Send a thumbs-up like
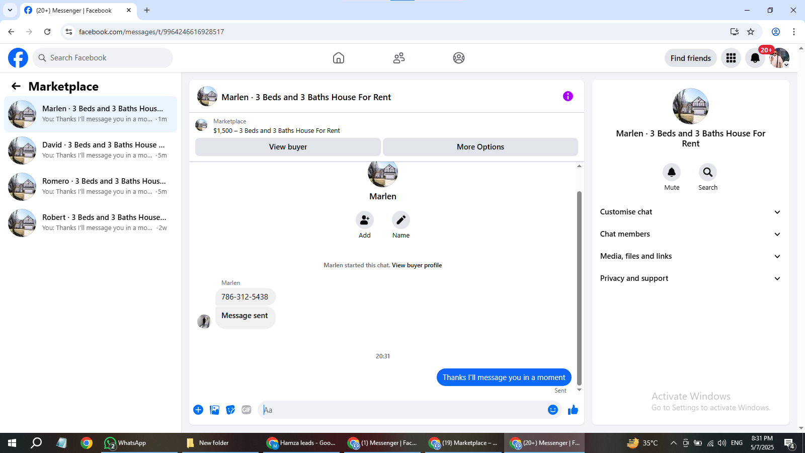This screenshot has width=805, height=453. (x=573, y=410)
